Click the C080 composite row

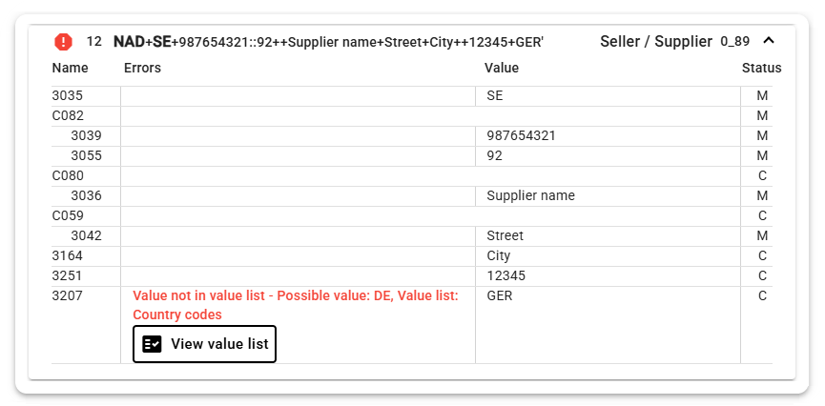pos(412,176)
